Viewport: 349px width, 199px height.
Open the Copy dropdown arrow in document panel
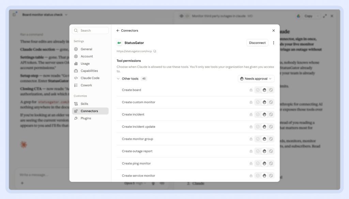point(318,16)
